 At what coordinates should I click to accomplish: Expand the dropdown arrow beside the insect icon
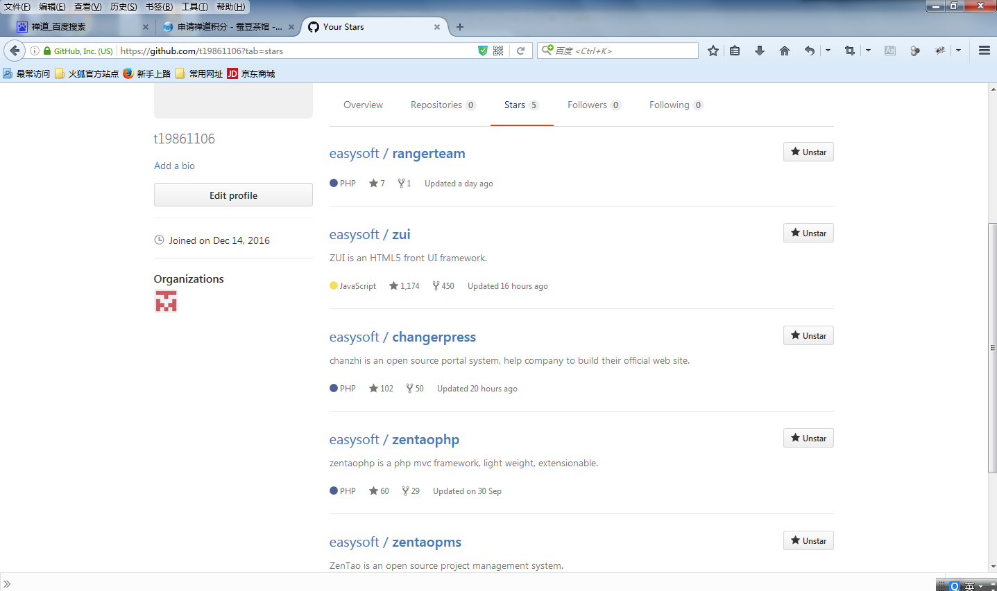pyautogui.click(x=958, y=51)
